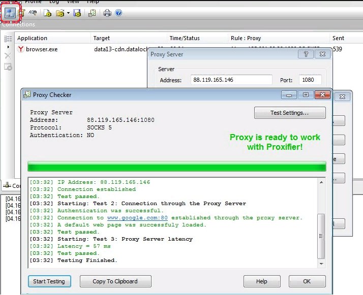Click the 'SOCKS 5' protocol text
The width and height of the screenshot is (363, 295).
99,127
